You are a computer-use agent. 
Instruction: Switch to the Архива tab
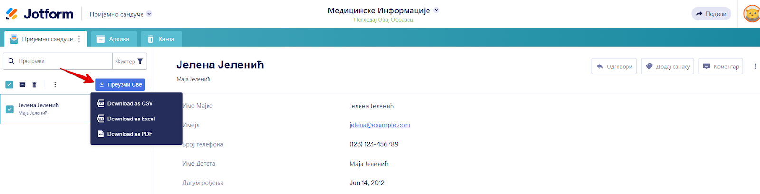pyautogui.click(x=114, y=39)
